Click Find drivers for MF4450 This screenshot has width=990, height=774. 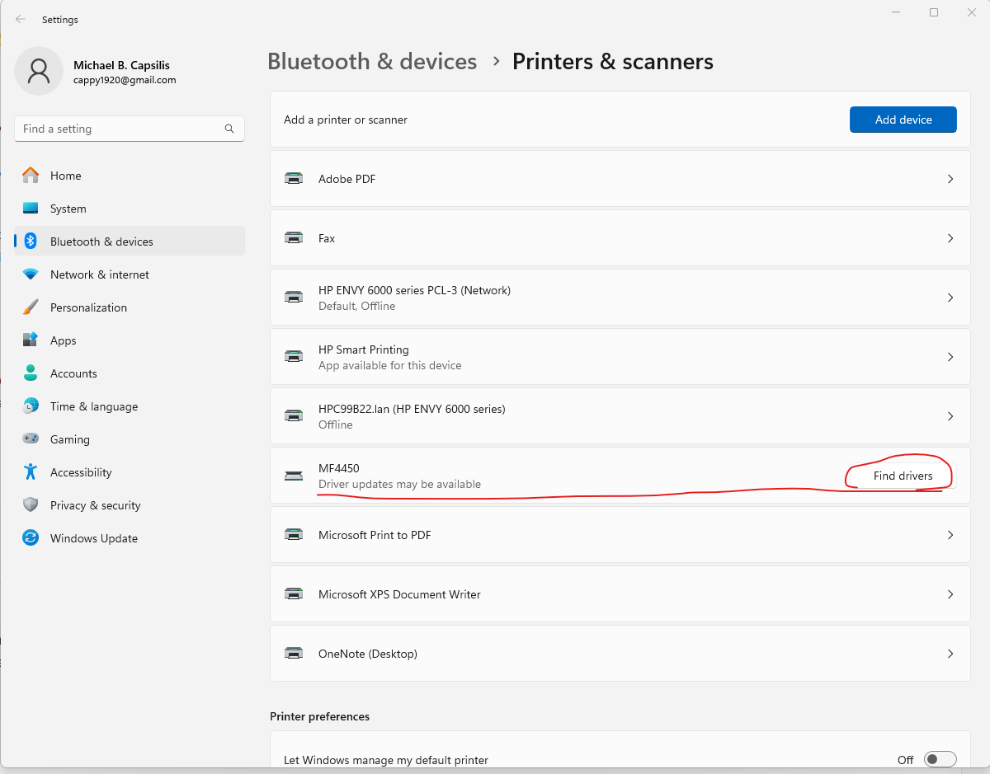898,476
